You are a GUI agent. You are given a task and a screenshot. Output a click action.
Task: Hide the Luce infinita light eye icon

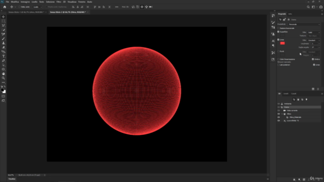(x=278, y=120)
